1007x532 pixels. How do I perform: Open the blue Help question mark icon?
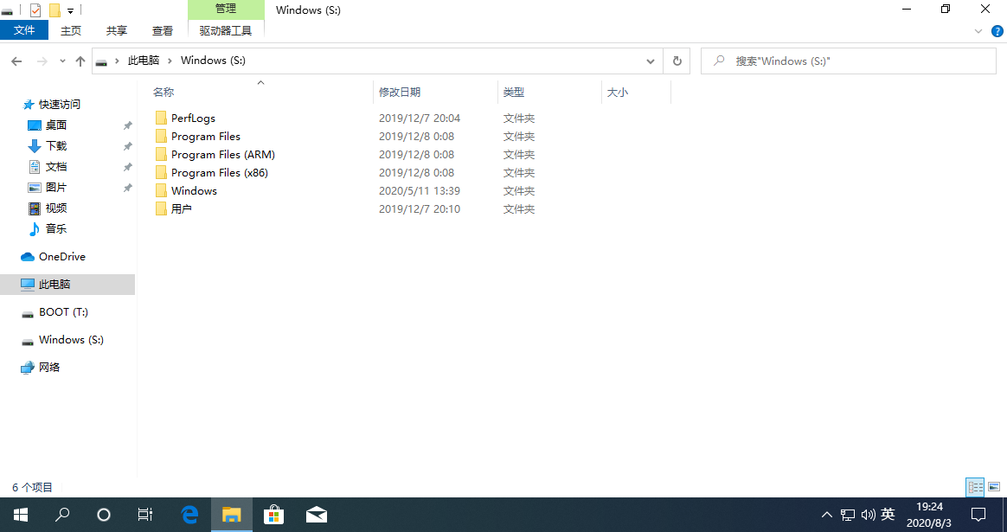pyautogui.click(x=997, y=31)
